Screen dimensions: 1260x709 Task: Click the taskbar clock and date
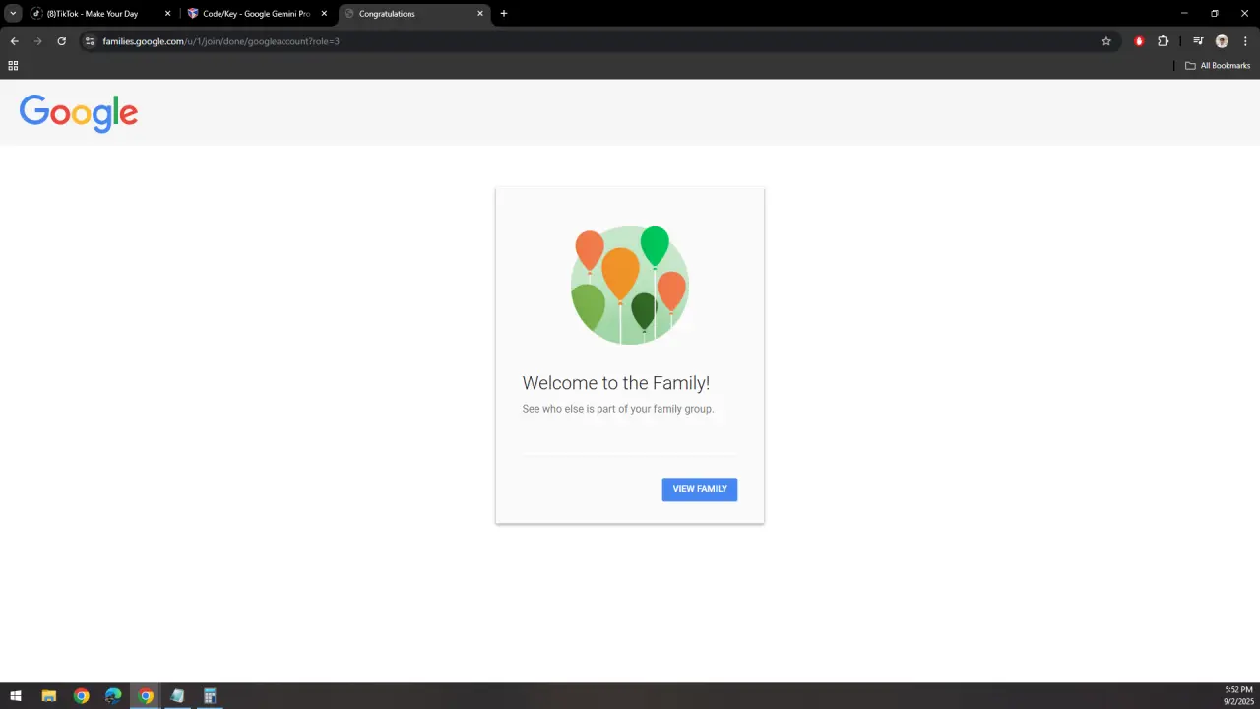tap(1238, 696)
